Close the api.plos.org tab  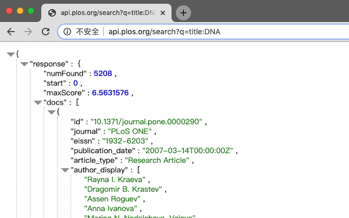(163, 13)
